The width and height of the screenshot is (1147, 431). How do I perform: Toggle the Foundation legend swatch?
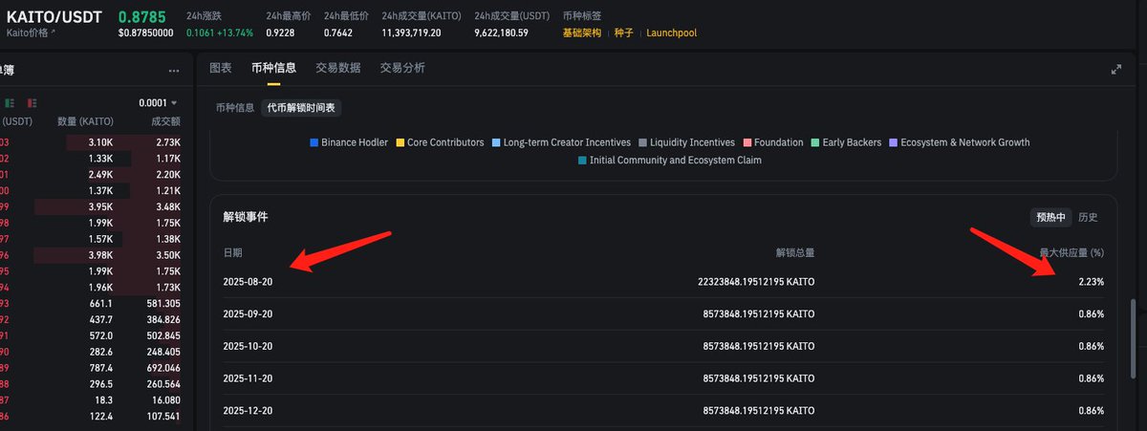point(747,142)
